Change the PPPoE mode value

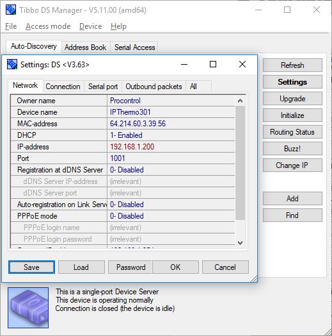[x=171, y=216]
